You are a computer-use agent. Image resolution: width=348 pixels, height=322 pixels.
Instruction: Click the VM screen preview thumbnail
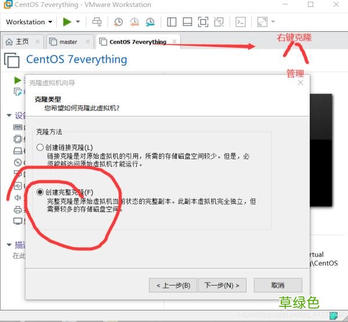[321, 150]
